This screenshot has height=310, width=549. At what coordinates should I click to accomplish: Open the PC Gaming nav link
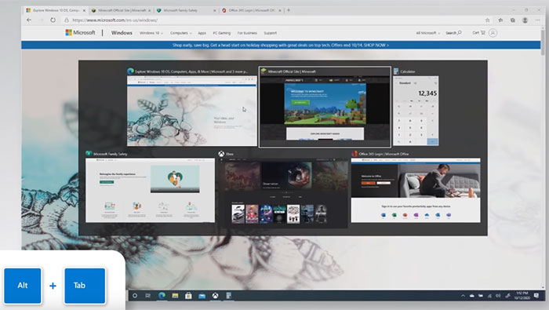222,33
